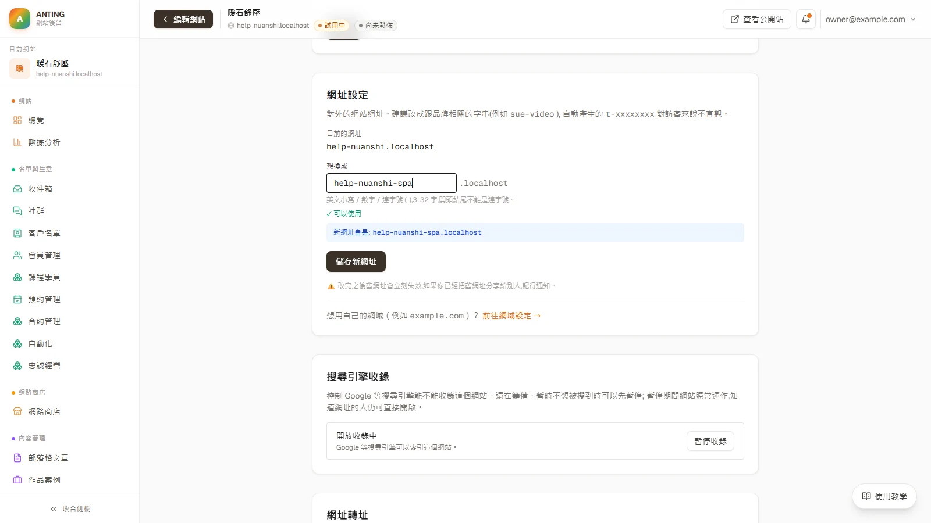Open the 總覽 overview icon in sidebar
931x523 pixels.
(17, 120)
